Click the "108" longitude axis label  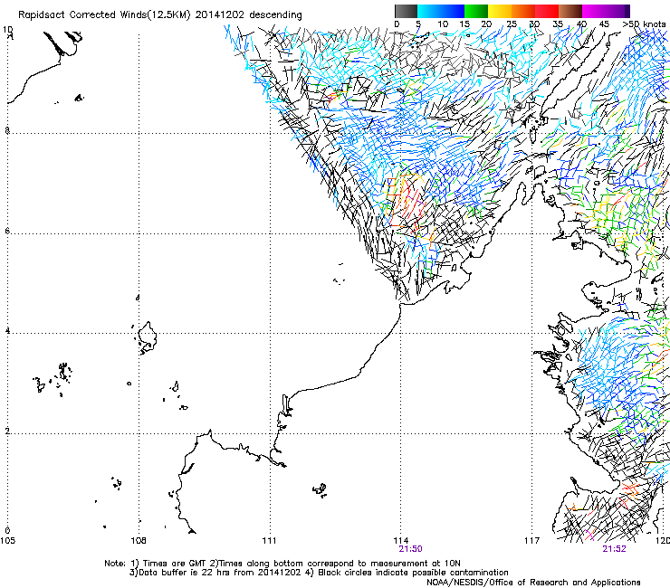[139, 541]
